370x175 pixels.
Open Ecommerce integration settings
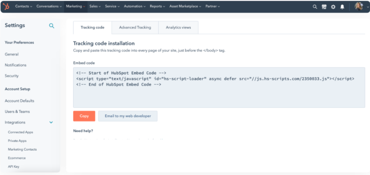(17, 158)
